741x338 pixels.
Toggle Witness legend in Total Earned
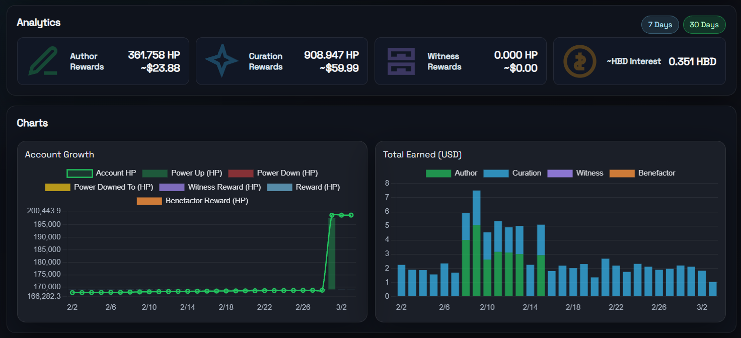(575, 173)
